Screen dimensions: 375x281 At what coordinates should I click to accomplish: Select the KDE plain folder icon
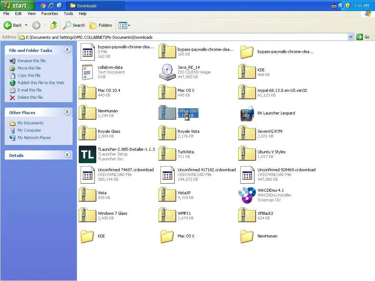pos(87,237)
